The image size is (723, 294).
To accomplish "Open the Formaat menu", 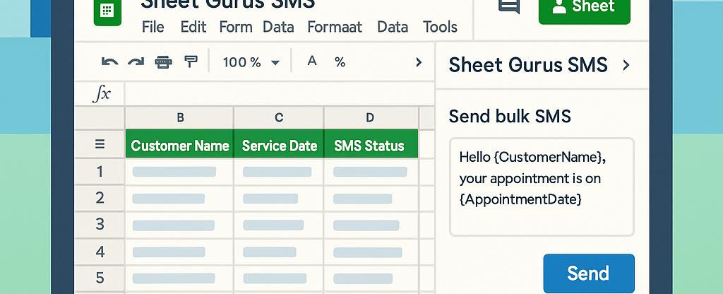I will coord(335,27).
